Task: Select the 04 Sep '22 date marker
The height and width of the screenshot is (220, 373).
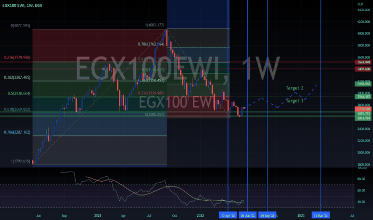Action: point(267,216)
